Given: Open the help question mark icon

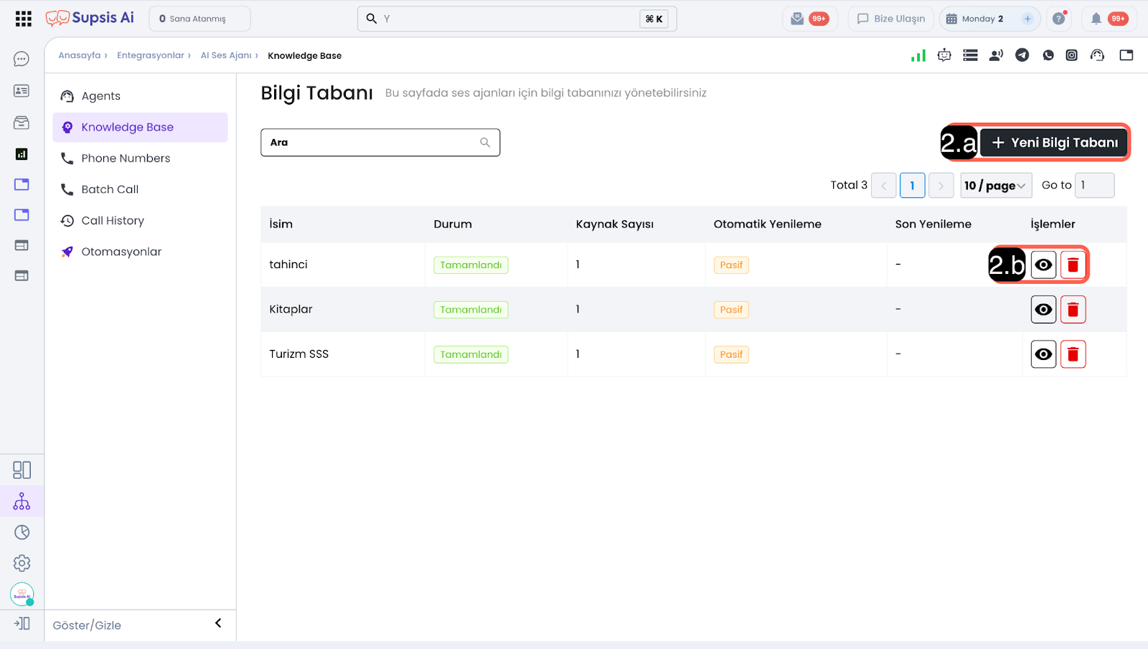Looking at the screenshot, I should (x=1058, y=19).
